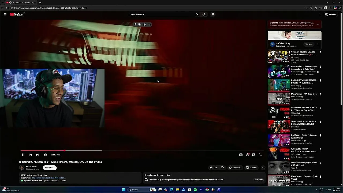Open Copilot Chat in the browser
The width and height of the screenshot is (343, 193).
point(337,8)
